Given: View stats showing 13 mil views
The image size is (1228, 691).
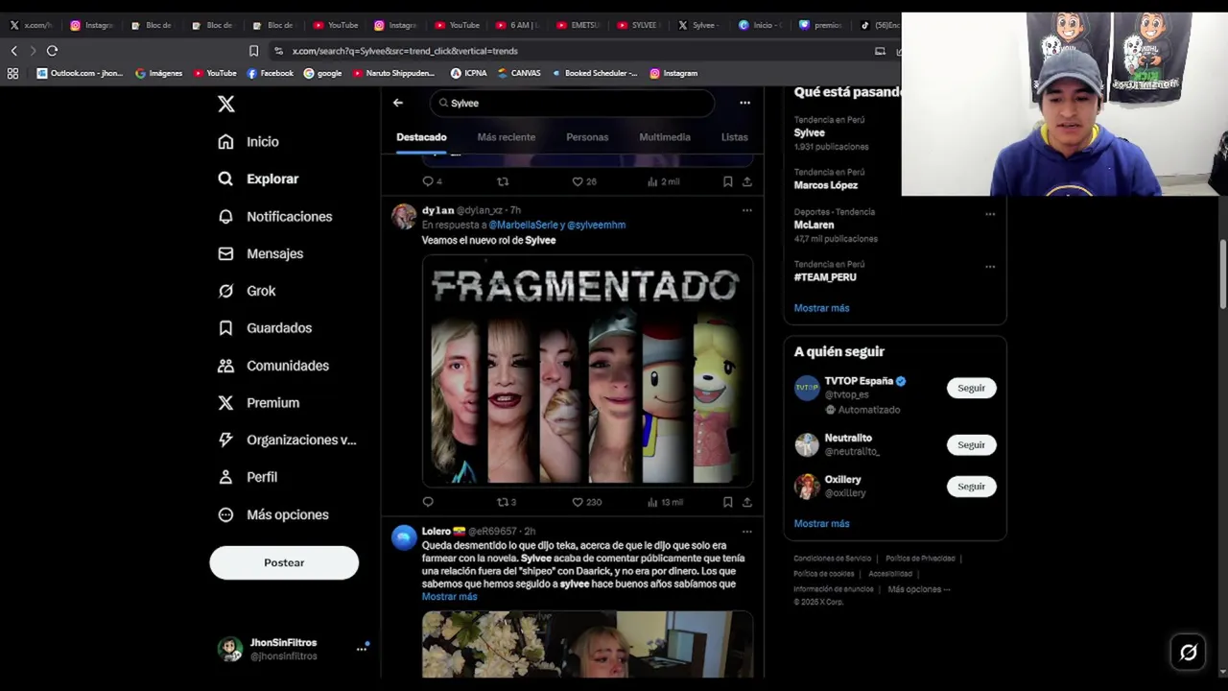Looking at the screenshot, I should (665, 502).
